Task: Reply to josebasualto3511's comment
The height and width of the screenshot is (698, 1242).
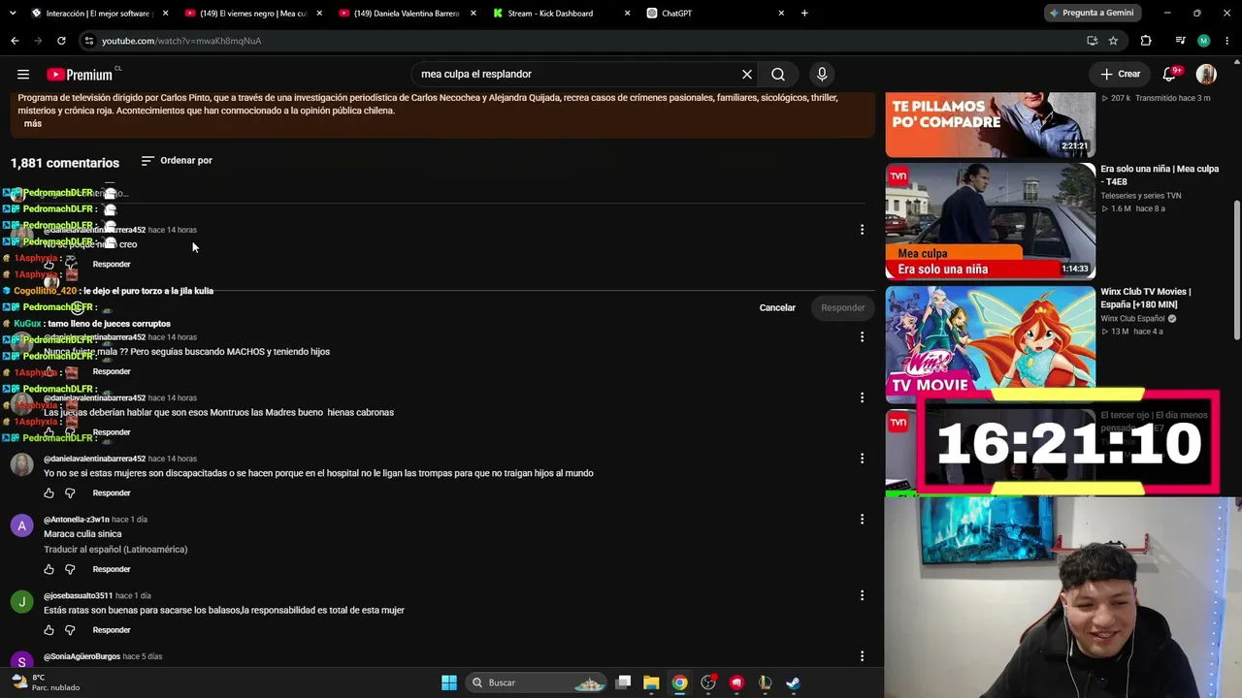Action: click(x=112, y=630)
